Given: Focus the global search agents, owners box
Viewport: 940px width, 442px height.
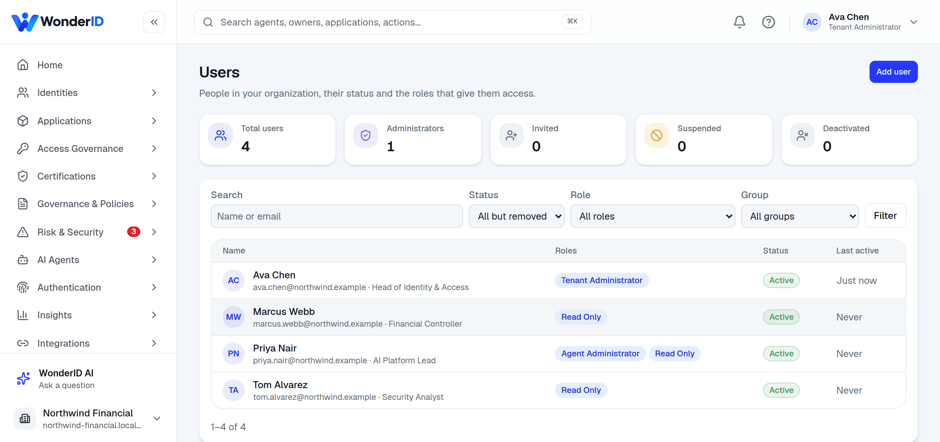Looking at the screenshot, I should click(392, 22).
